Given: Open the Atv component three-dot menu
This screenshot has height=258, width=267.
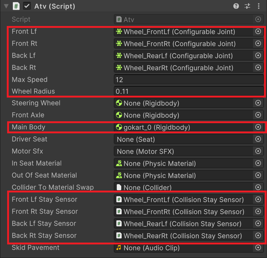Looking at the screenshot, I should 259,6.
